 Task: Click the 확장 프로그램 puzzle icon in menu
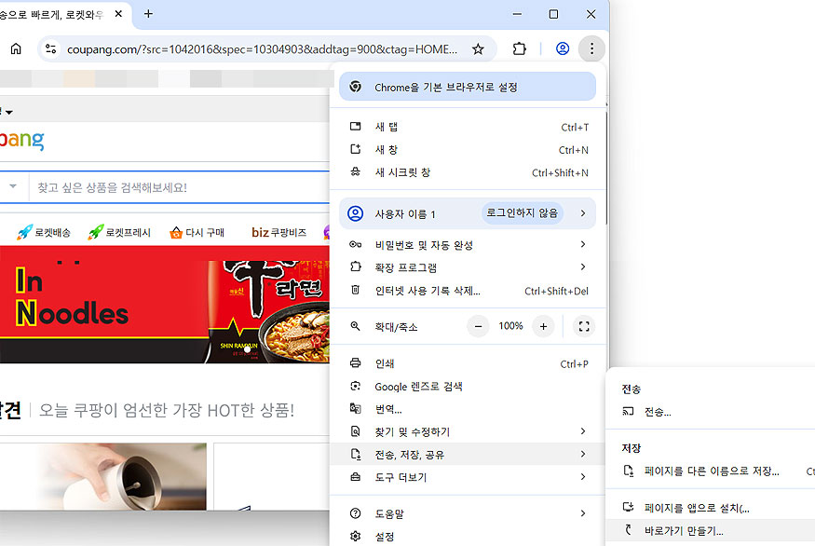tap(356, 266)
